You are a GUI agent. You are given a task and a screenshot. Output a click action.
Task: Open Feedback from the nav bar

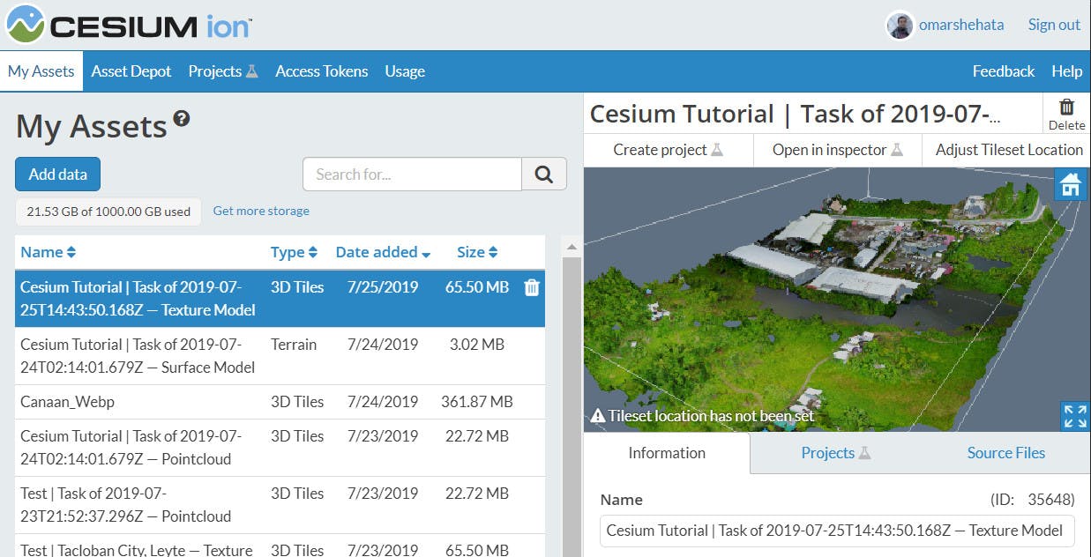click(x=1004, y=71)
